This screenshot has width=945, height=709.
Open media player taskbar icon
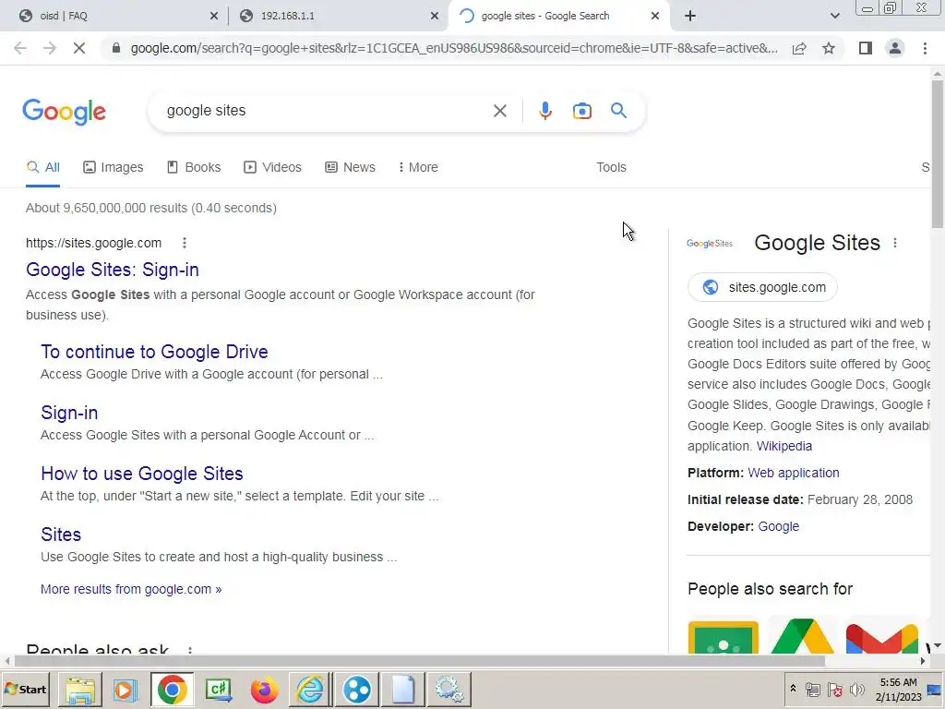click(126, 690)
